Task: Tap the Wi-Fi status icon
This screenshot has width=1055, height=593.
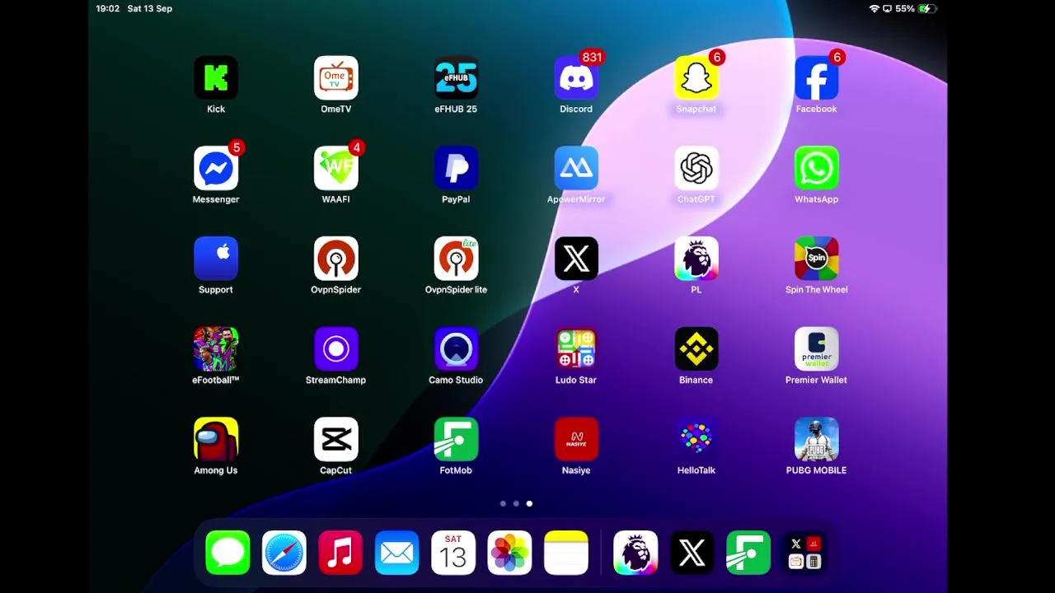Action: click(874, 8)
